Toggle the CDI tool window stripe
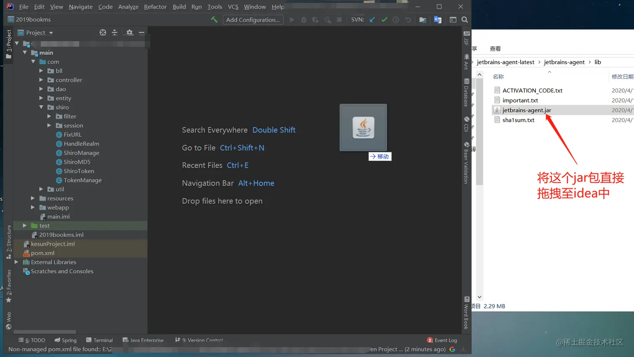 [466, 124]
